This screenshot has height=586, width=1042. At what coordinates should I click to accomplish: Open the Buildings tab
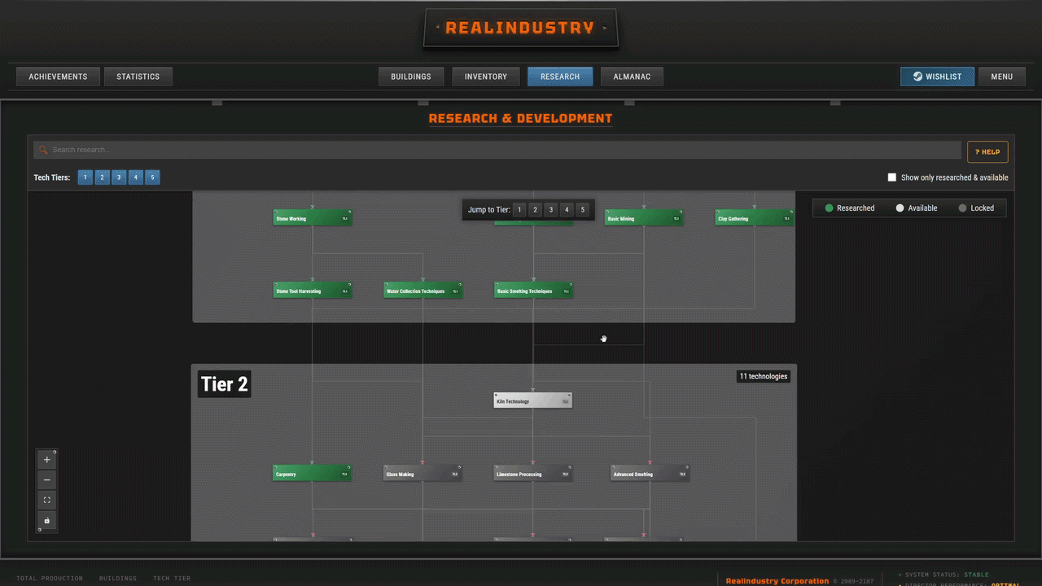[411, 77]
